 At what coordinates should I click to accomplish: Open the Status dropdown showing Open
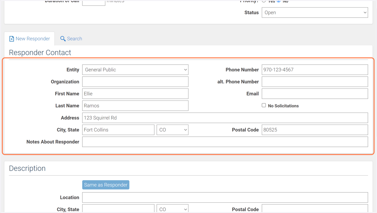pos(315,13)
